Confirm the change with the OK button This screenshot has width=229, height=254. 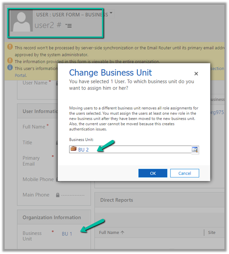click(153, 173)
